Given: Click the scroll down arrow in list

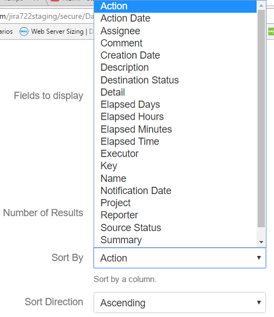Looking at the screenshot, I should click(x=261, y=242).
